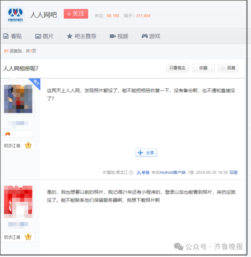Screen dimensions: 251x257
Task: Click the Android客户端 link
Action: 172,172
